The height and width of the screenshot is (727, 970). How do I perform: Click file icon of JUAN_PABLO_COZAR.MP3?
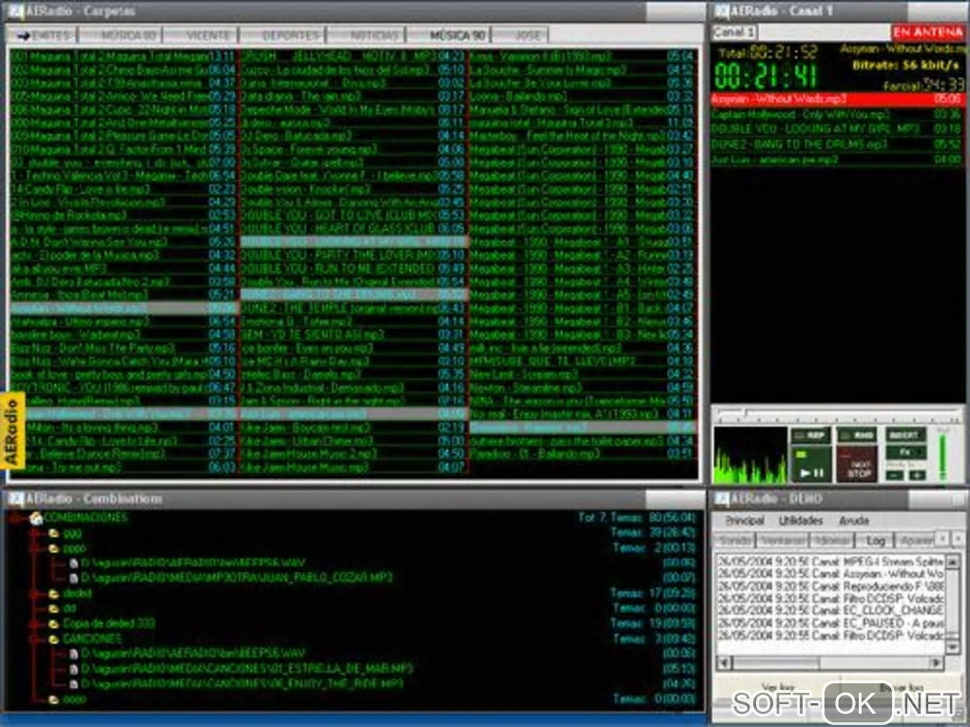point(74,578)
